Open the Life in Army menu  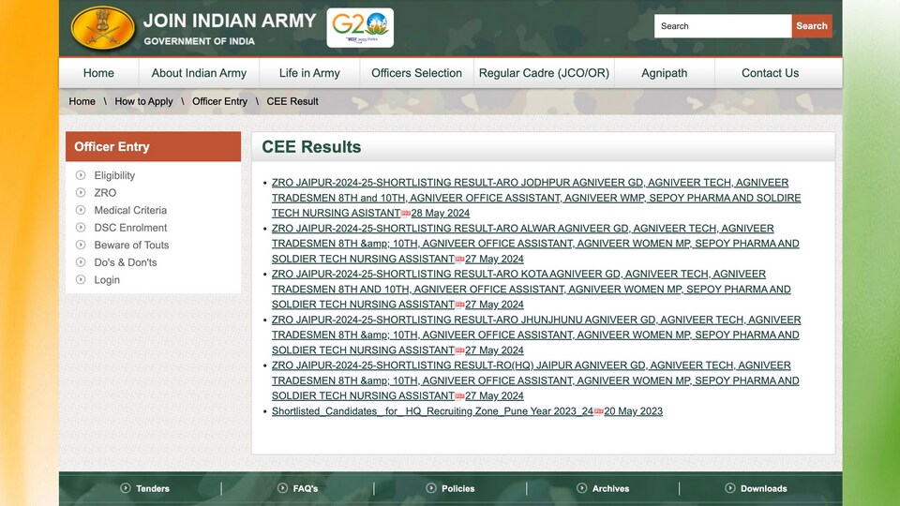pyautogui.click(x=309, y=73)
